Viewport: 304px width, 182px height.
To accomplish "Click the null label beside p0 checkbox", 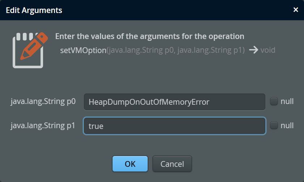I will (287, 101).
